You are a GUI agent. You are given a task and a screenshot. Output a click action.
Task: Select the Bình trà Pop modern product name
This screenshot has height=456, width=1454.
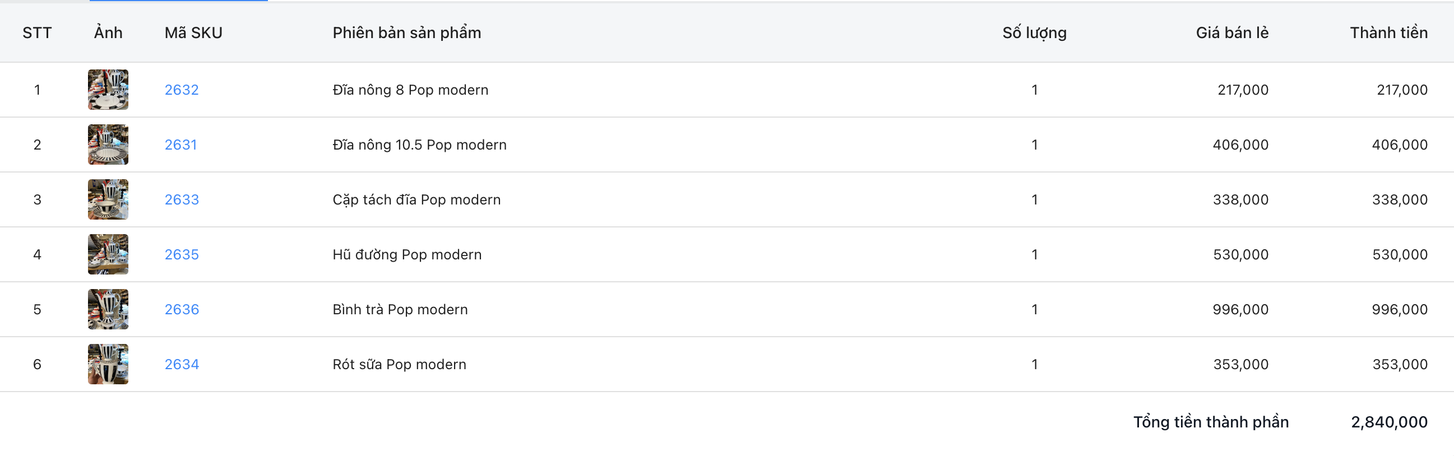[x=400, y=309]
